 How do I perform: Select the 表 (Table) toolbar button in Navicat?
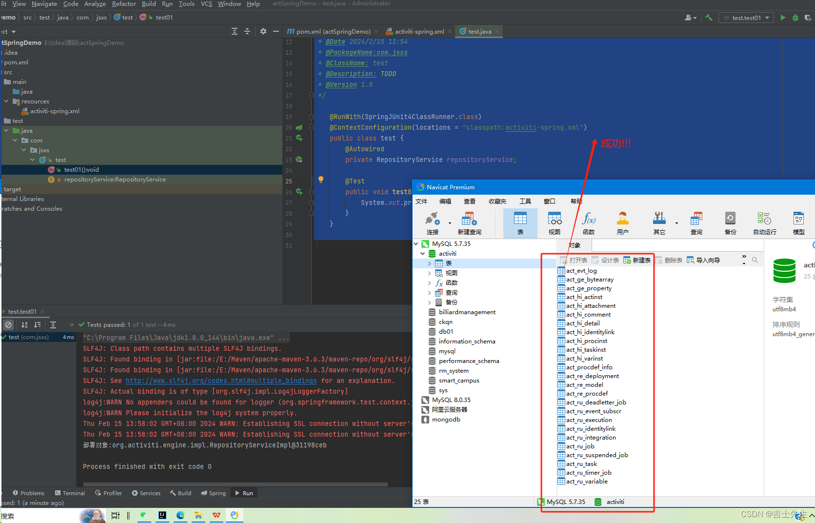(x=520, y=223)
